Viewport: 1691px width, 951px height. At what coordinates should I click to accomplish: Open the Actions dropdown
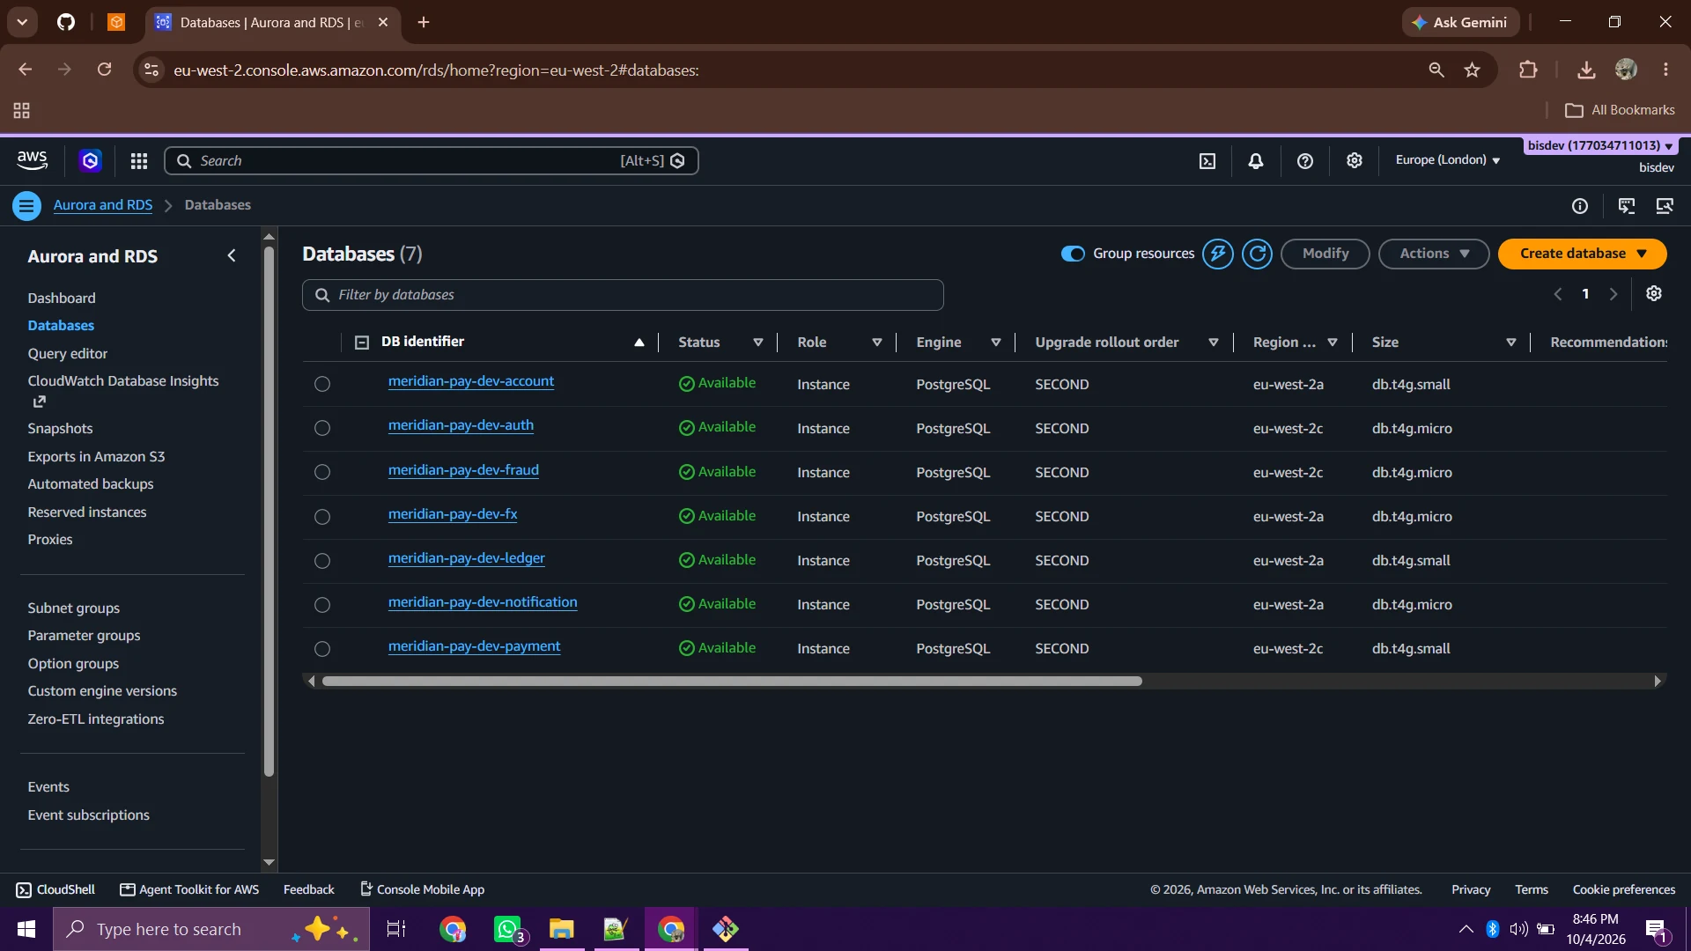[x=1434, y=254]
